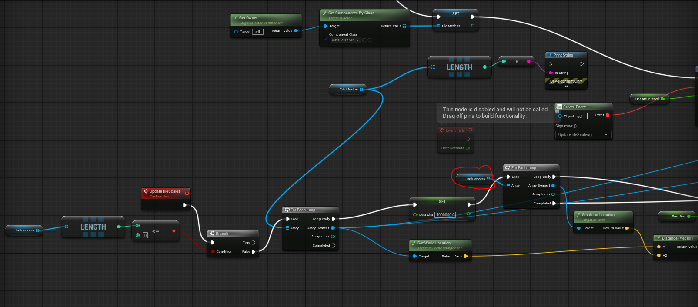This screenshot has width=698, height=307.
Task: Click the Branch node's True exec pin
Action: (253, 243)
